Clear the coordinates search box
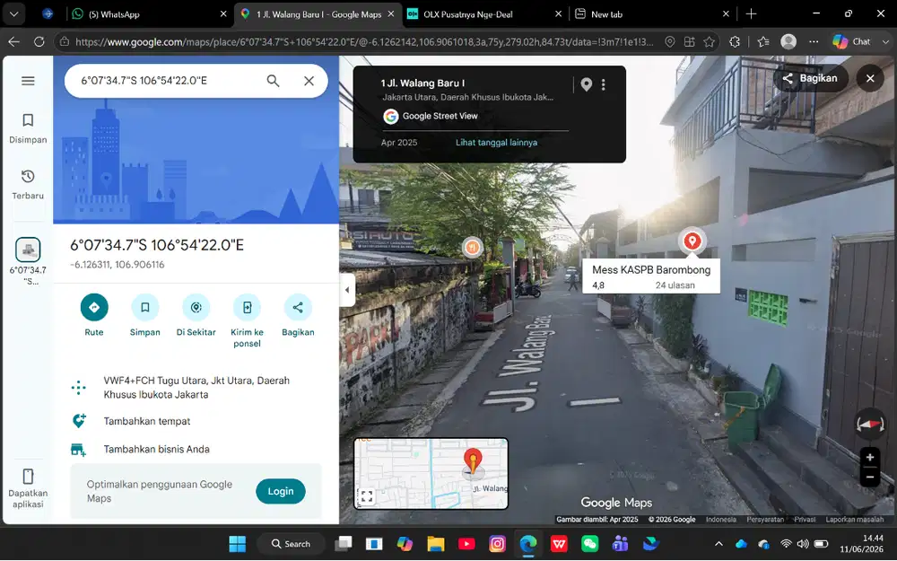The width and height of the screenshot is (897, 561). pos(309,81)
